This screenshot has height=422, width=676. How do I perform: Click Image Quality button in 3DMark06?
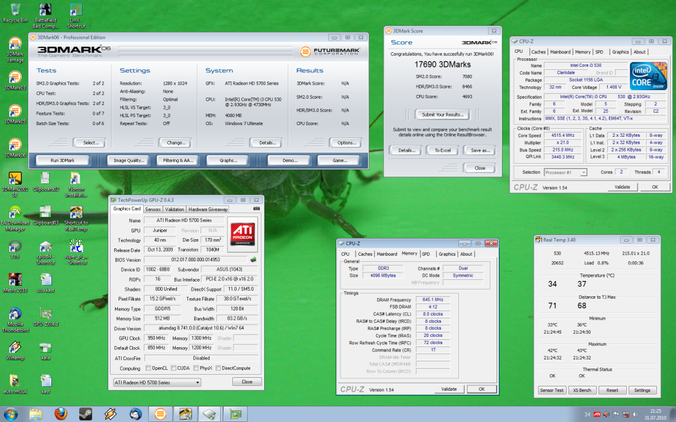tap(128, 161)
